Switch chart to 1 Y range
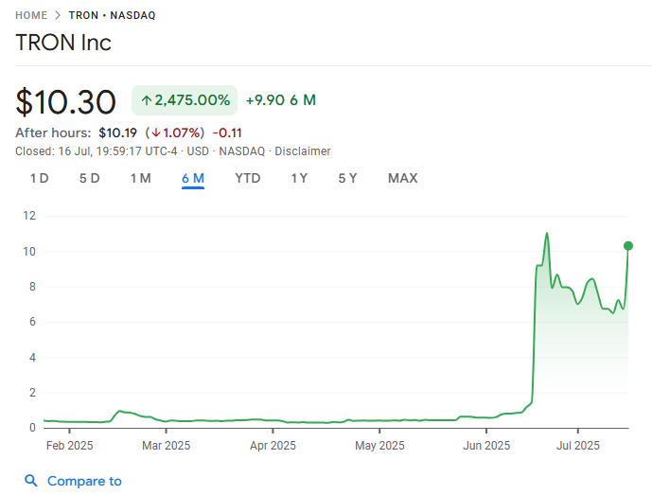The image size is (652, 495). (x=299, y=178)
